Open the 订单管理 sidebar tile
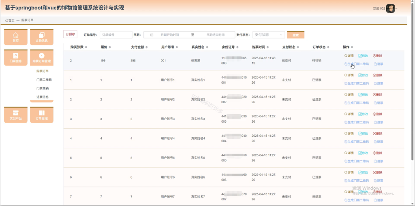415x206 pixels. [42, 115]
